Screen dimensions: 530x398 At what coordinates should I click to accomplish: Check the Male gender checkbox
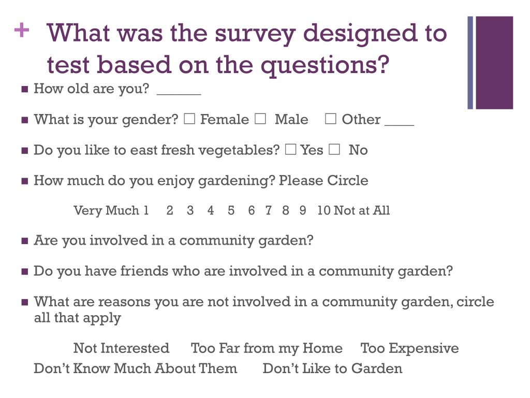coord(260,119)
